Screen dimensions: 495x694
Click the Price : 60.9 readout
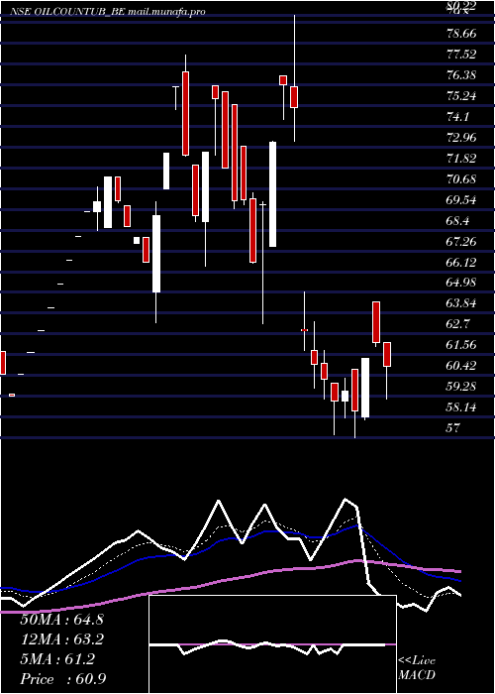63,679
